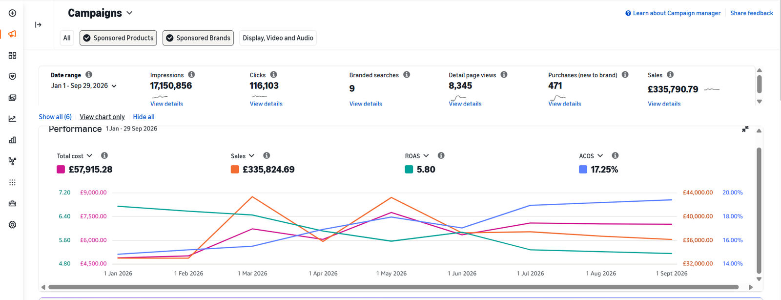The width and height of the screenshot is (781, 300).
Task: Click the Clicks info icon
Action: coord(273,74)
